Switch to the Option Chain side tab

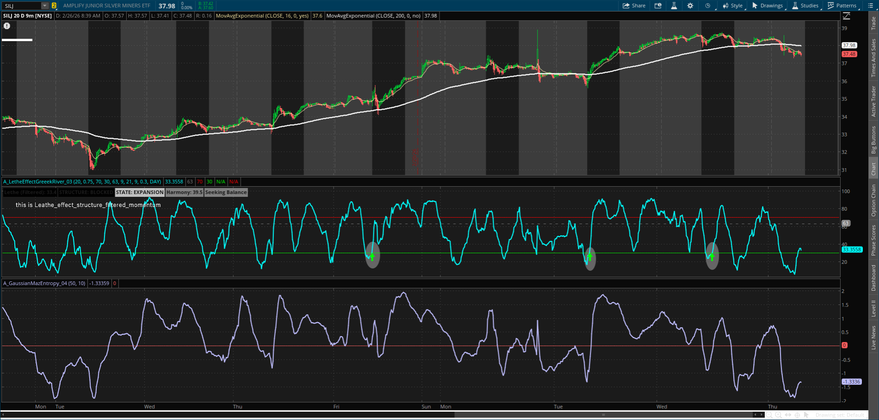pos(873,201)
